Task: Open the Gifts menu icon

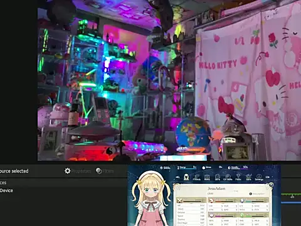Action: 218,177
